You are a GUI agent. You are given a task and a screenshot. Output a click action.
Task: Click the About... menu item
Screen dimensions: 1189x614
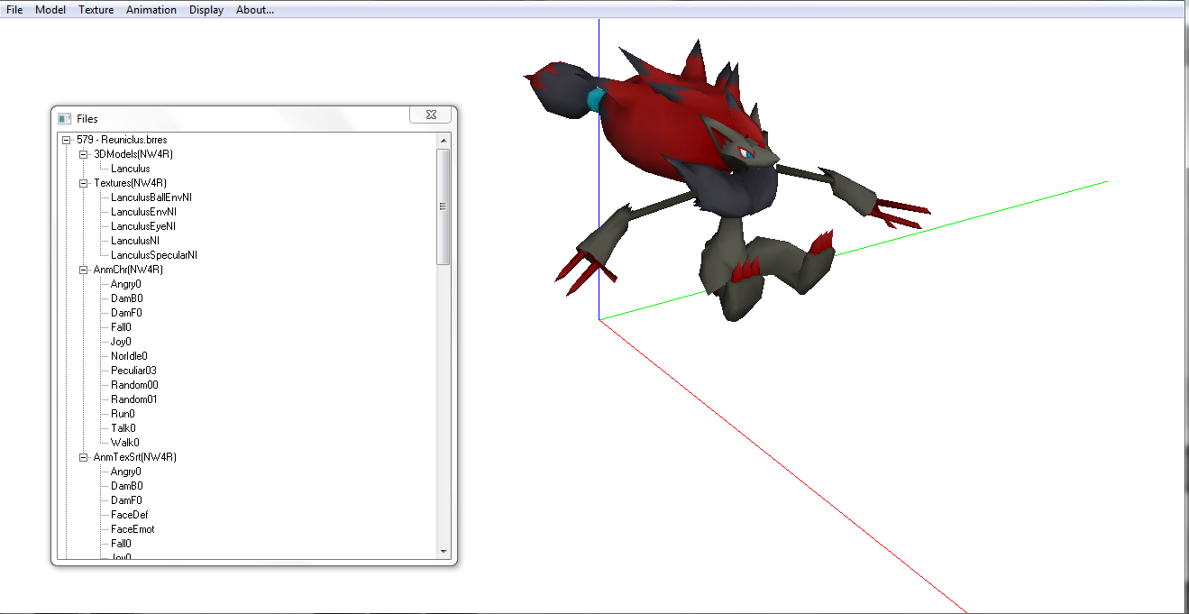coord(255,10)
